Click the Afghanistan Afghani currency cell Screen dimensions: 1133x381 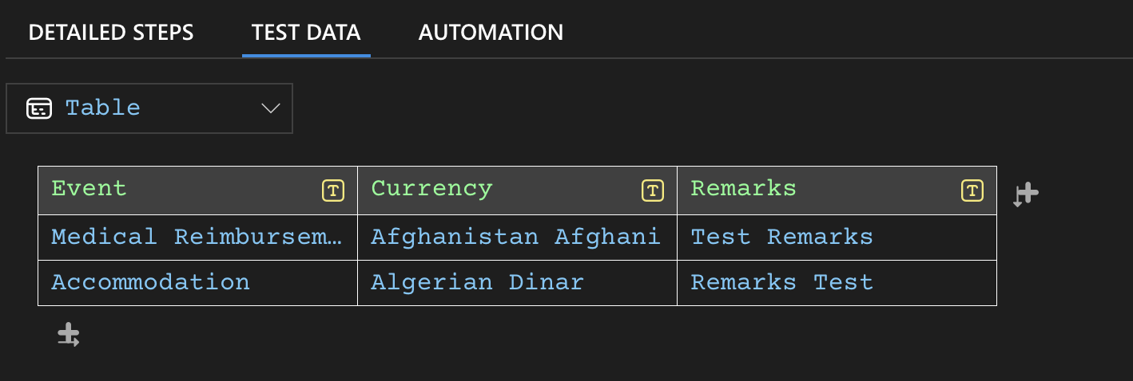516,237
